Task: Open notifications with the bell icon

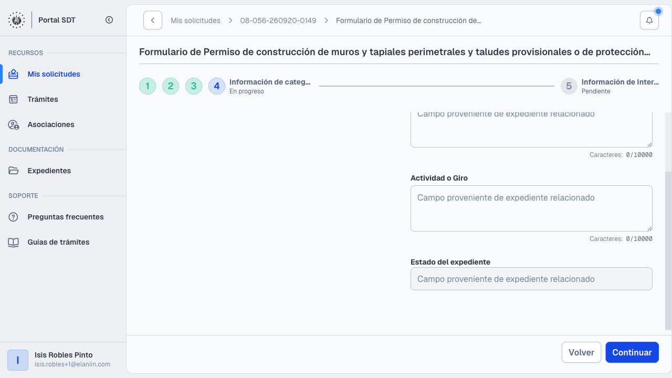Action: pos(649,20)
